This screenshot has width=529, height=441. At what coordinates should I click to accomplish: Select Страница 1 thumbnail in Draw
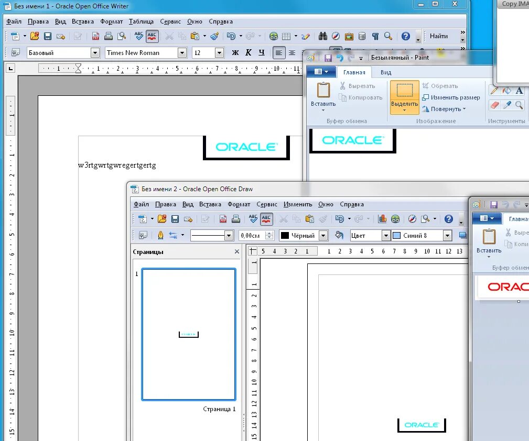coord(189,334)
